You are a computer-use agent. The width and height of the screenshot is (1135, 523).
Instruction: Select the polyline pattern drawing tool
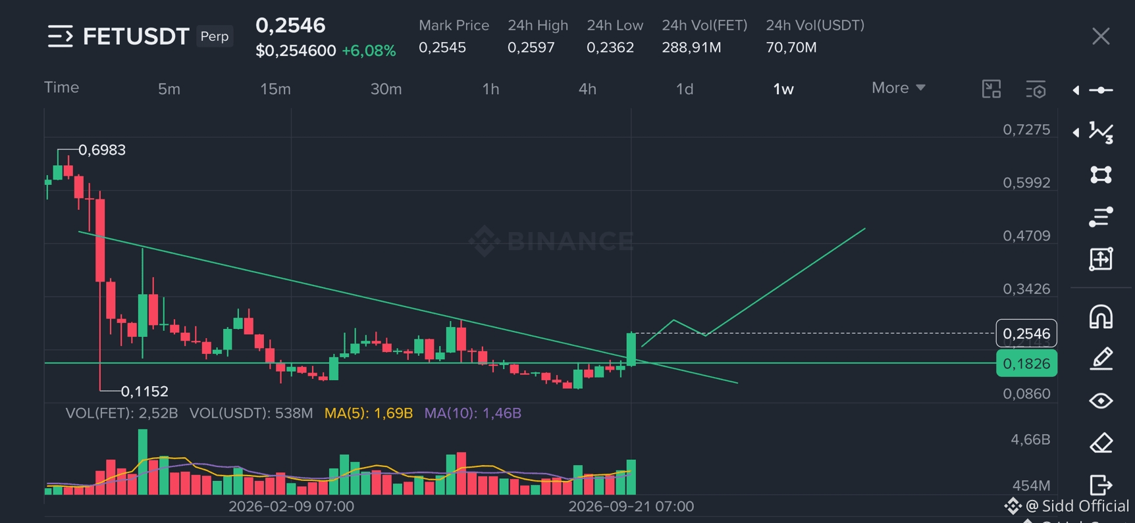[1101, 132]
